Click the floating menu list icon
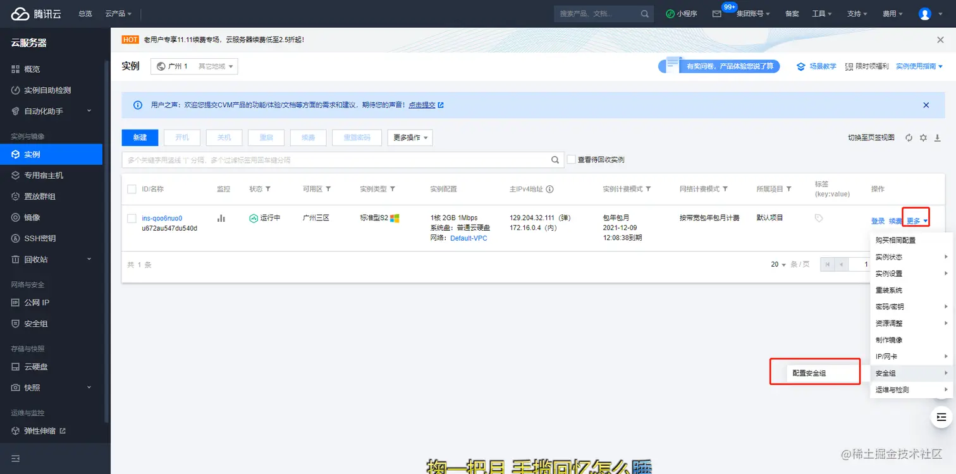The image size is (956, 474). [941, 416]
